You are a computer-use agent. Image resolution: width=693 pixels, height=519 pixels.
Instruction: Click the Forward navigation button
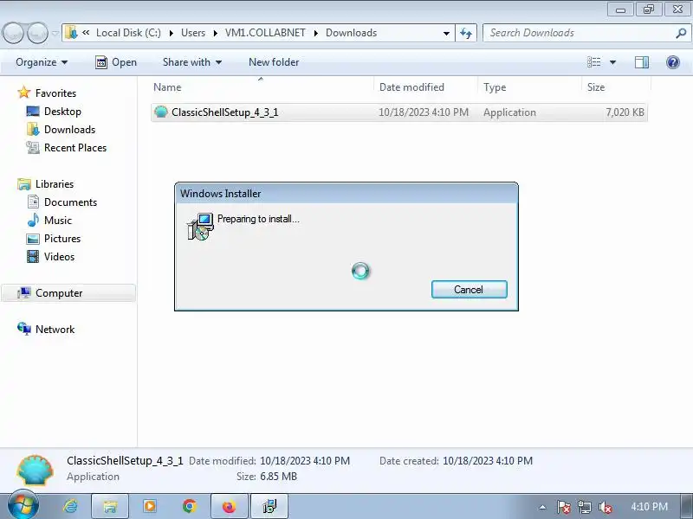click(x=38, y=33)
